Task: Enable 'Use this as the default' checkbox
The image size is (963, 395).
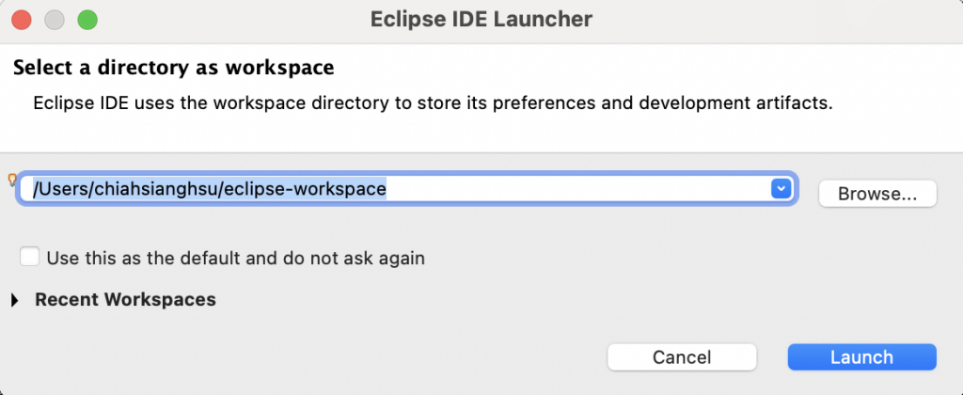Action: pyautogui.click(x=30, y=257)
